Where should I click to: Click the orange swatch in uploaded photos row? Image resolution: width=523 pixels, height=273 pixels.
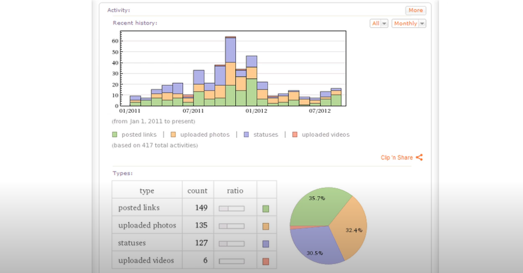pos(266,226)
